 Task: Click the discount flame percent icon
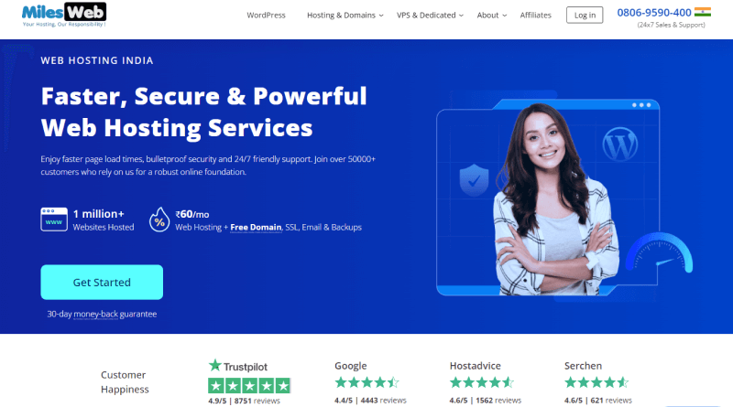pyautogui.click(x=159, y=220)
